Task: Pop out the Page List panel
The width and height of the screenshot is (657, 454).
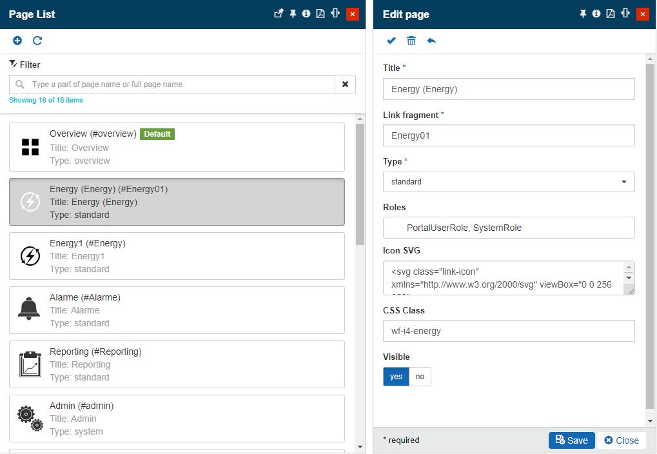Action: pos(279,14)
